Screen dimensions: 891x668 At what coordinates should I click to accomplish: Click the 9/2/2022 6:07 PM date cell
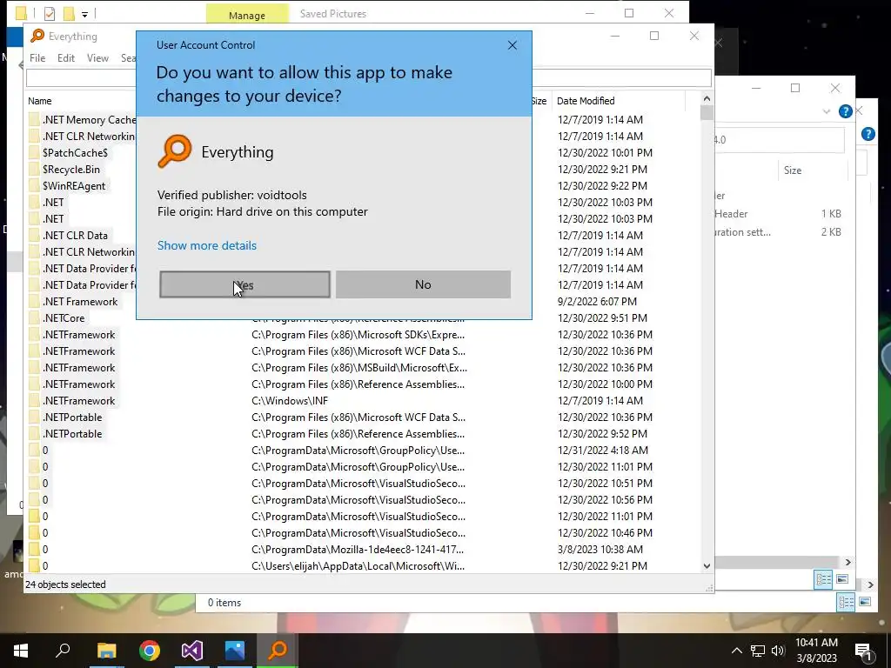(x=597, y=302)
